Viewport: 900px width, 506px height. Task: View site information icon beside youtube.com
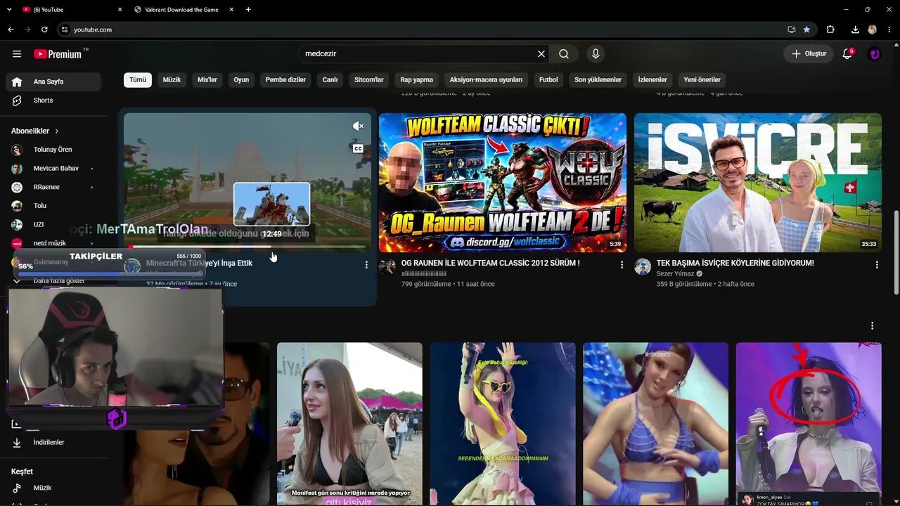tap(65, 30)
